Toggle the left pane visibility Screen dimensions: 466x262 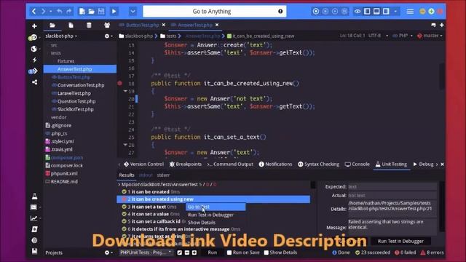click(x=367, y=12)
